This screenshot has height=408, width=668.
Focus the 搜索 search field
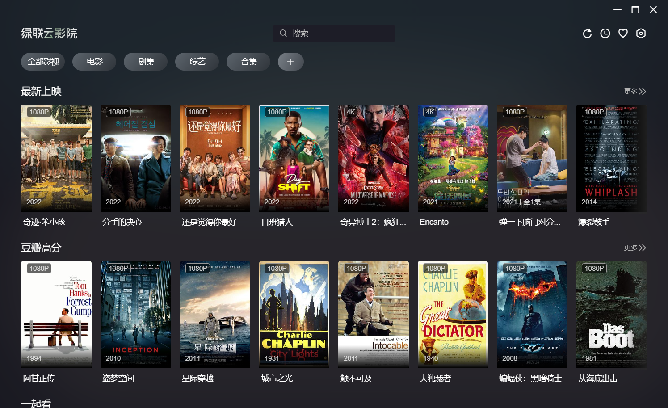(x=334, y=34)
